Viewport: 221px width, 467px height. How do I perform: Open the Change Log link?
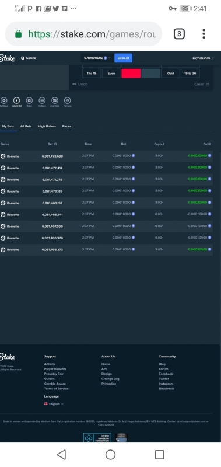point(110,379)
